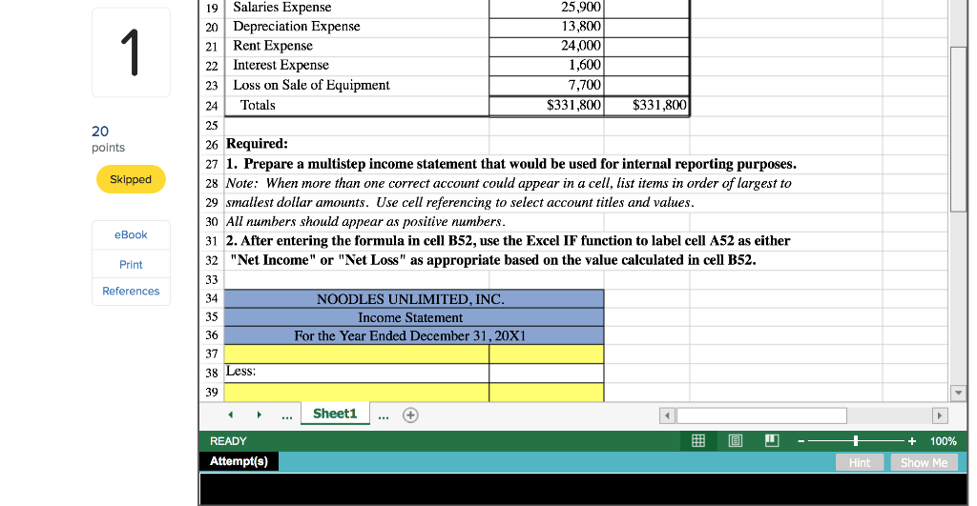
Task: Click the 'Depreciation Expense' cell
Action: coord(357,28)
